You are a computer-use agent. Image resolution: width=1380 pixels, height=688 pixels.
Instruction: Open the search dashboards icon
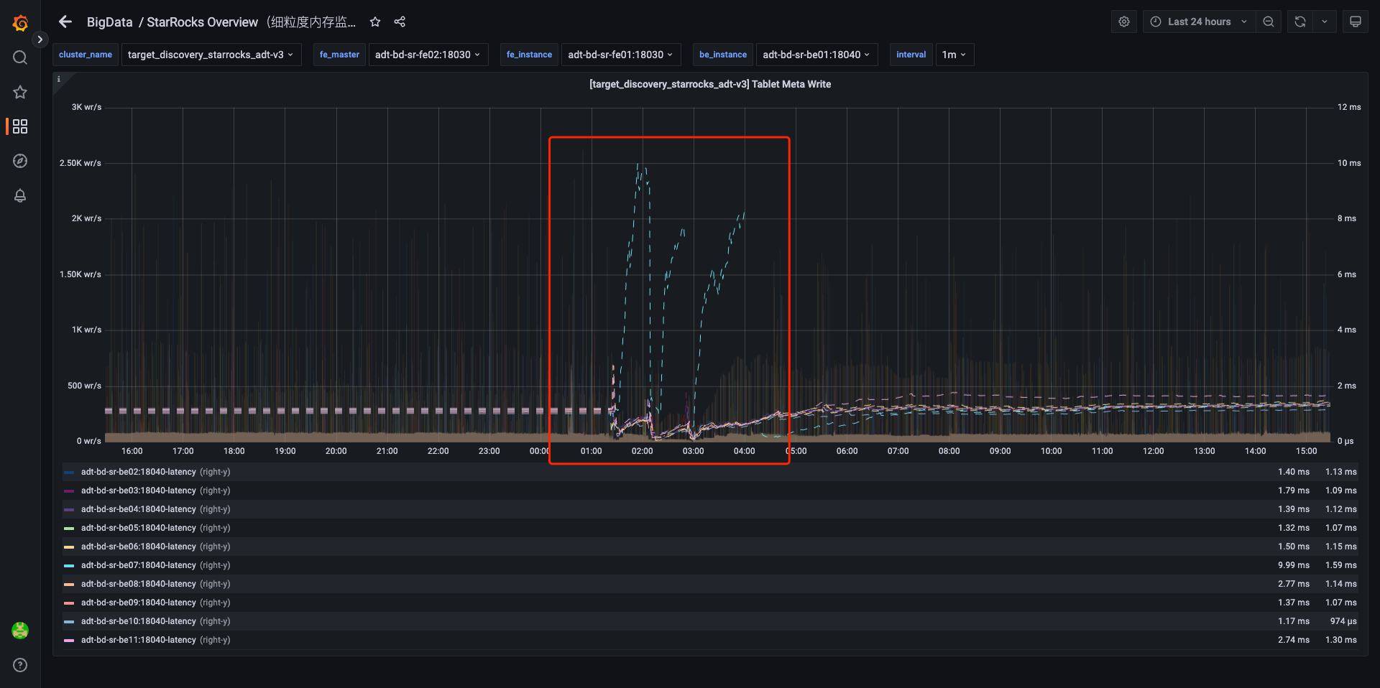[x=20, y=57]
